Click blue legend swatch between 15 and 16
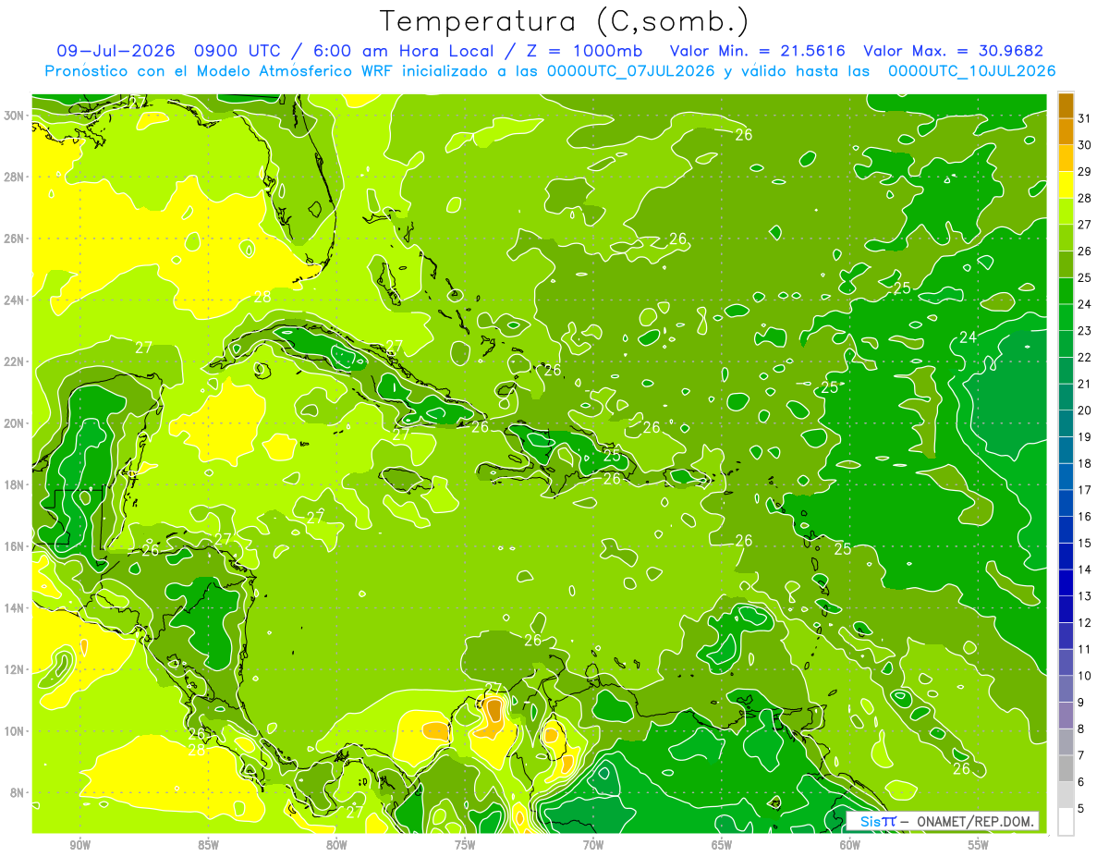The width and height of the screenshot is (1109, 857). click(x=1066, y=530)
